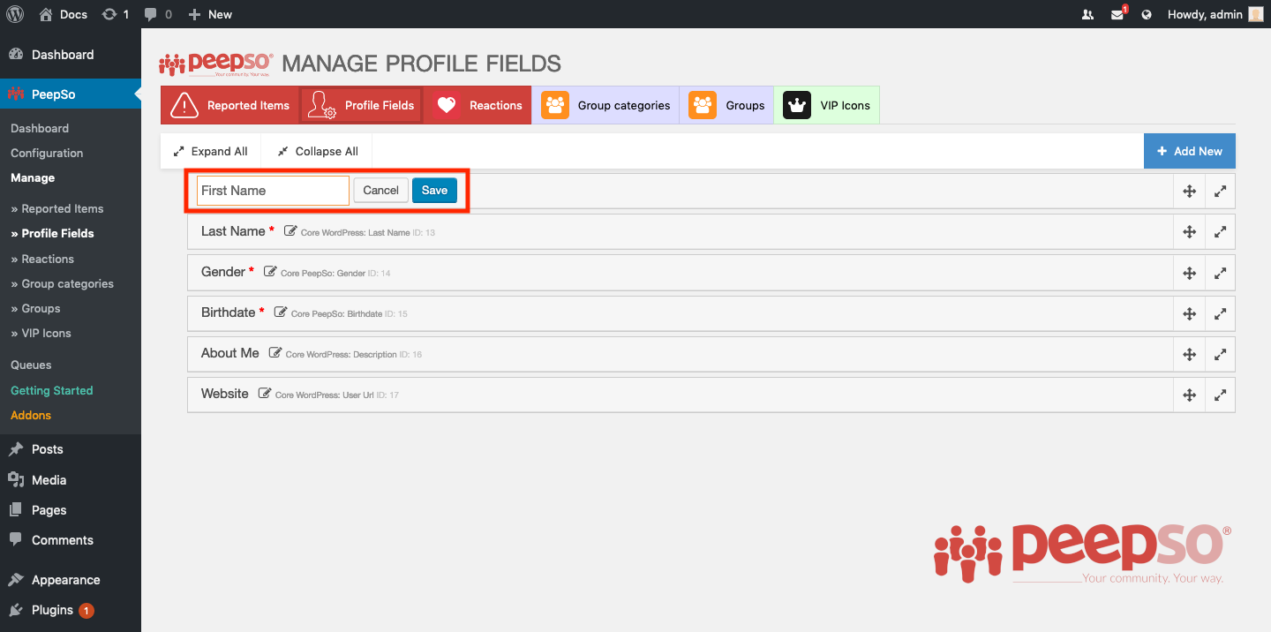Cancel the field name edit
The image size is (1271, 632).
point(381,191)
